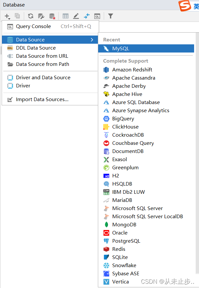Click the Database panel title
199x288 pixels.
coord(14,5)
